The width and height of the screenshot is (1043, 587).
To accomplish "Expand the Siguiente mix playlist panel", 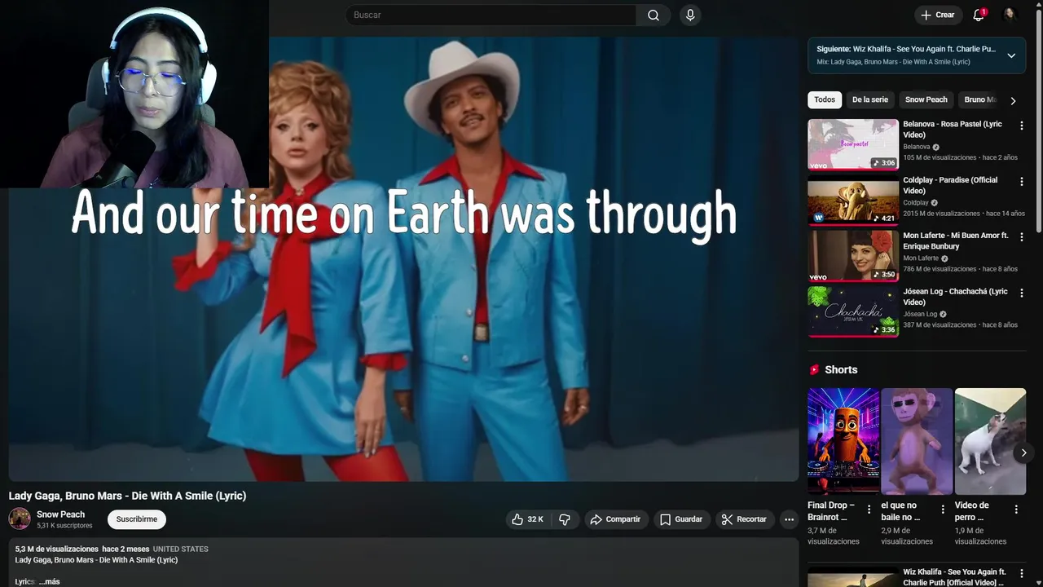I will (1011, 55).
